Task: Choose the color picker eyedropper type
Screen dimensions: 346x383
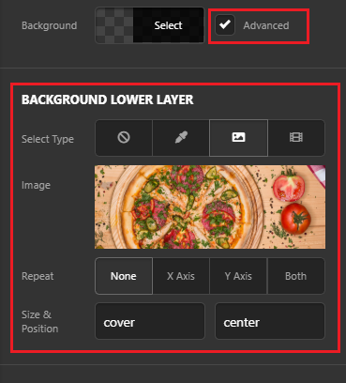Action: pyautogui.click(x=181, y=138)
